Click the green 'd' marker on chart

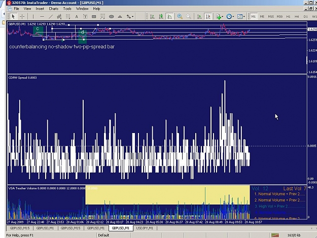point(82,37)
